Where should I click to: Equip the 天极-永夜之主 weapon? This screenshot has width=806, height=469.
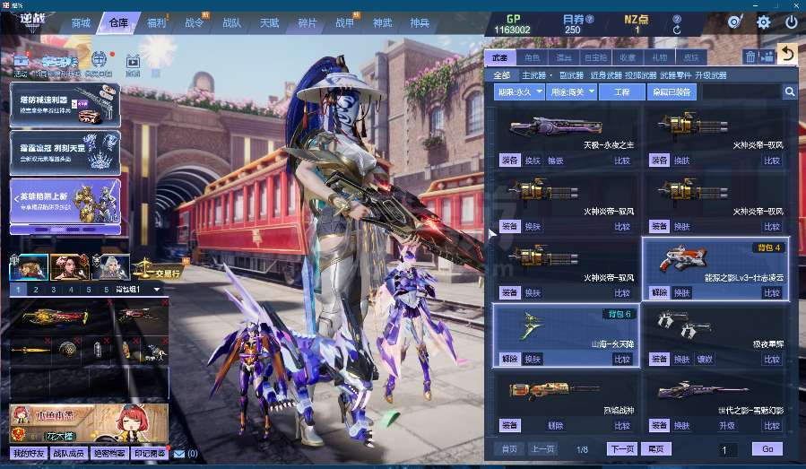tap(509, 160)
